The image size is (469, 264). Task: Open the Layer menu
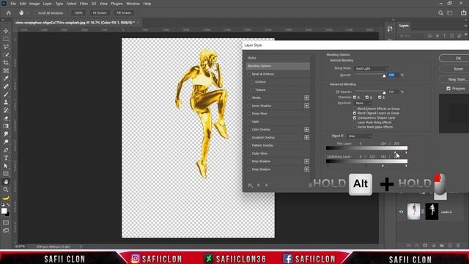coord(47,4)
